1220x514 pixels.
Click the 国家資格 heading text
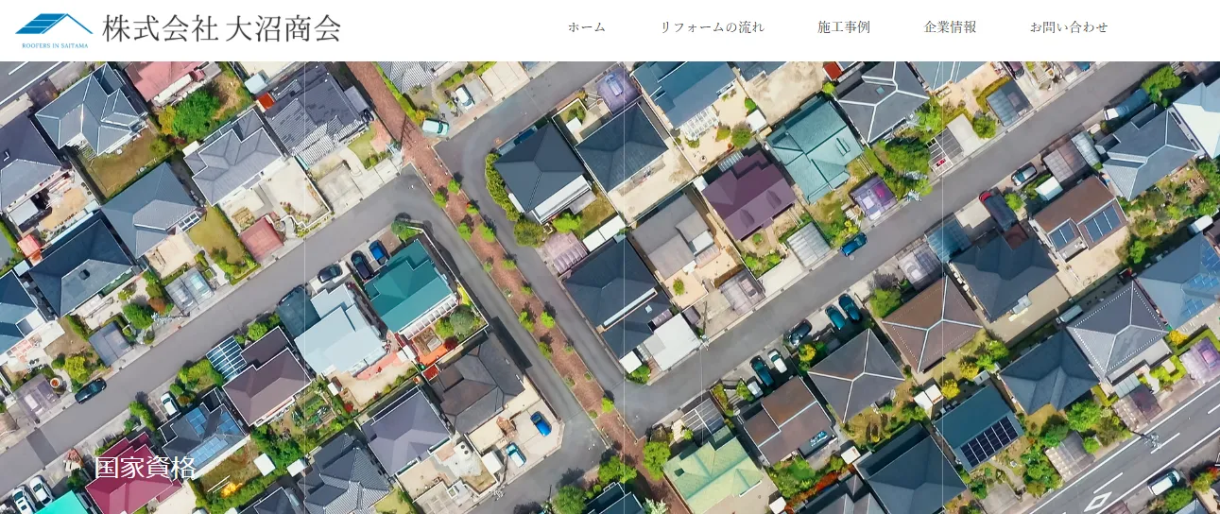pyautogui.click(x=145, y=467)
